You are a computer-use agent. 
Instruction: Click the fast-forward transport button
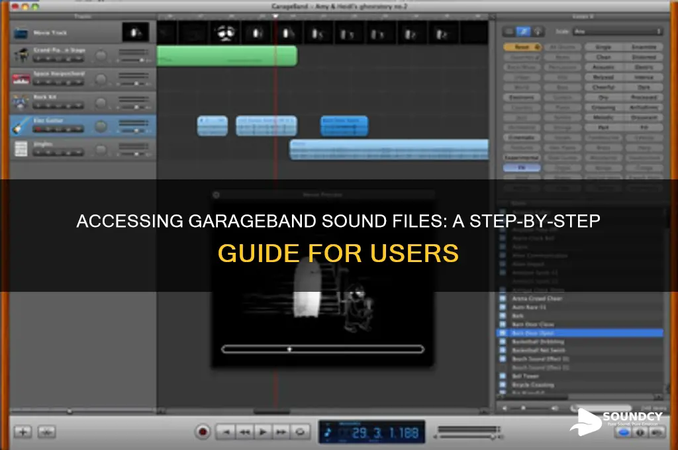[281, 431]
